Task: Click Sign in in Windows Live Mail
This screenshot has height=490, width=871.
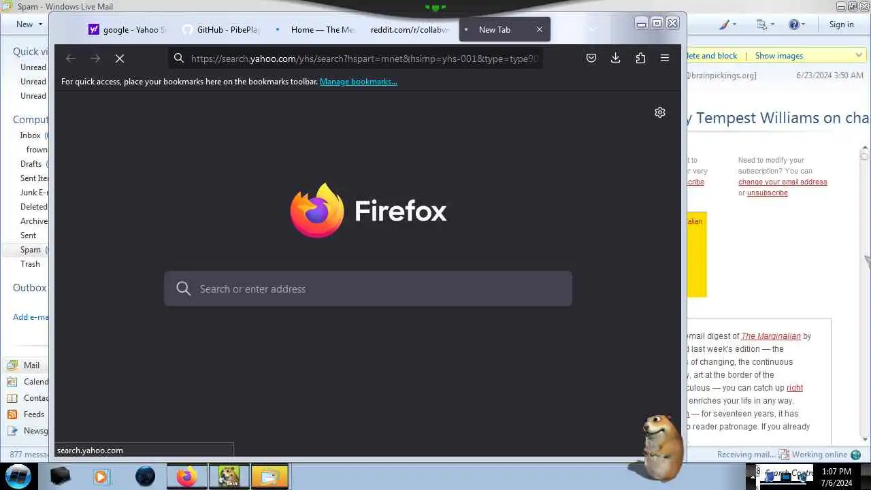Action: click(841, 24)
